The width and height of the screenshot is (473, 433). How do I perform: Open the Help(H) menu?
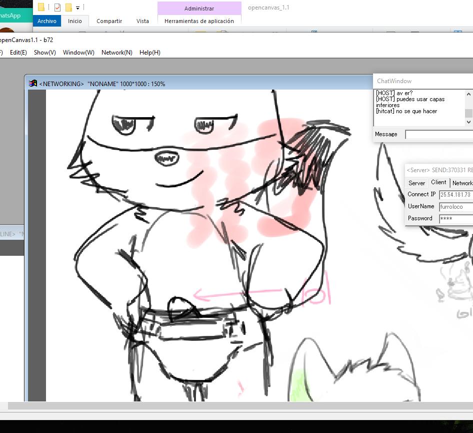tap(149, 53)
